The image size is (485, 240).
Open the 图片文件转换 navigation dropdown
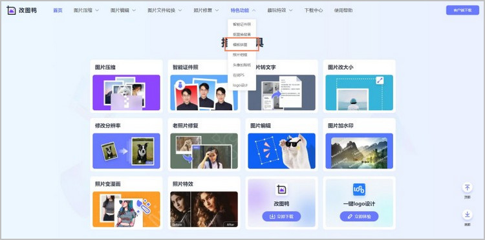click(x=164, y=10)
